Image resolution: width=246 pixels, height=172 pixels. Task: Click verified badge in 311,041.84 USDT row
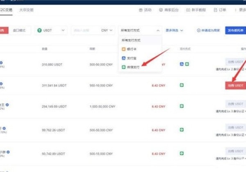point(1,84)
